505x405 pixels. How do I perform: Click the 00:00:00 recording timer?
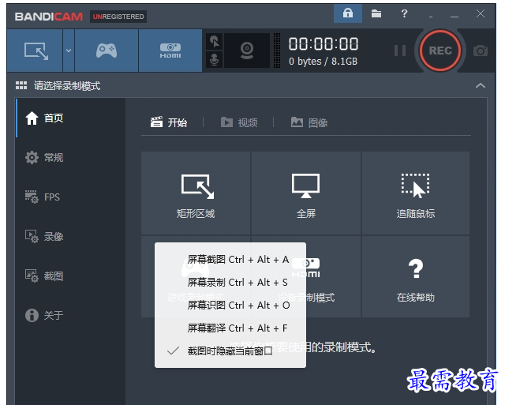coord(324,44)
